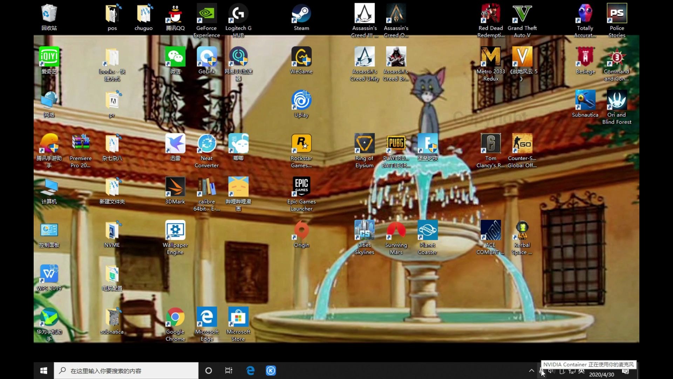Click the Microsoft Store icon
673x379 pixels.
point(238,324)
